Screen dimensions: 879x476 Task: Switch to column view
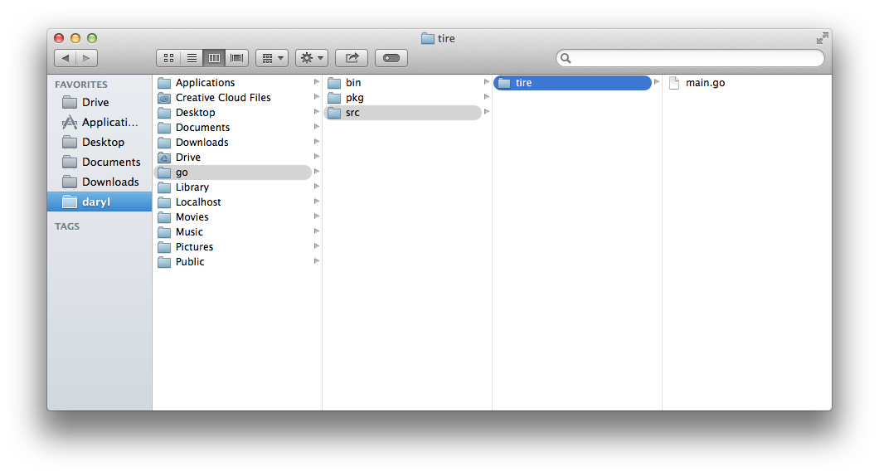click(214, 58)
